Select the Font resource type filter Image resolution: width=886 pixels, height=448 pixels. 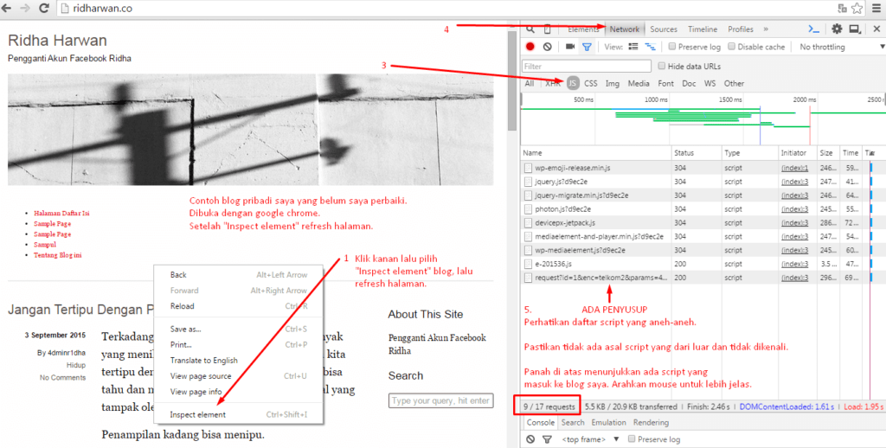tap(665, 84)
